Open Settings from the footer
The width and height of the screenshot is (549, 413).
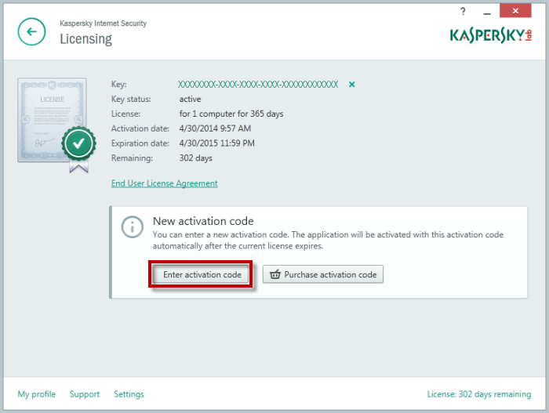tap(129, 394)
